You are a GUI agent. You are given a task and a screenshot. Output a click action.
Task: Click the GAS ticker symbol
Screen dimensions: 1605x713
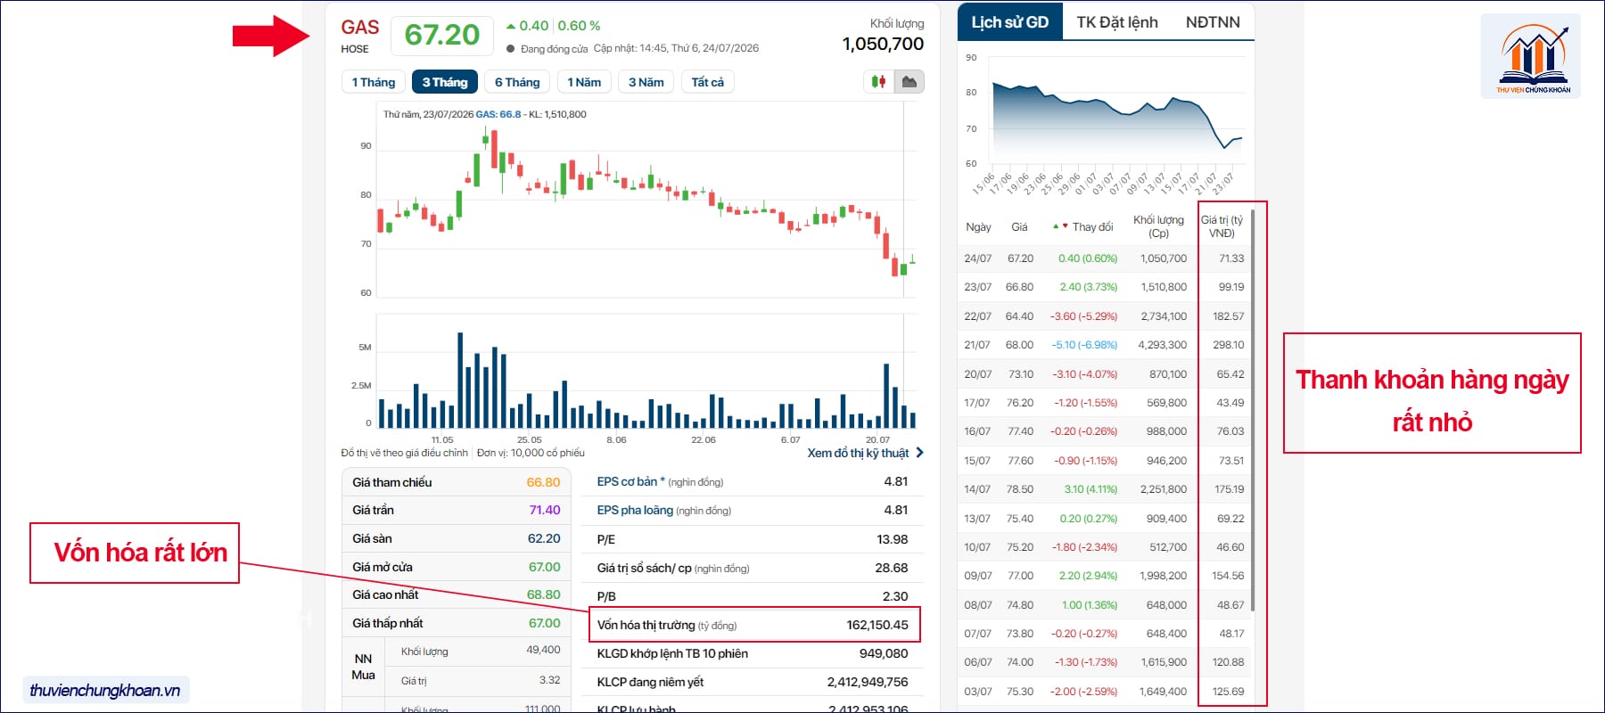point(360,28)
